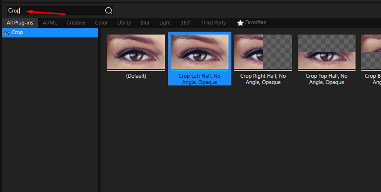Click the Crop Left Half, No Angle label

point(200,79)
